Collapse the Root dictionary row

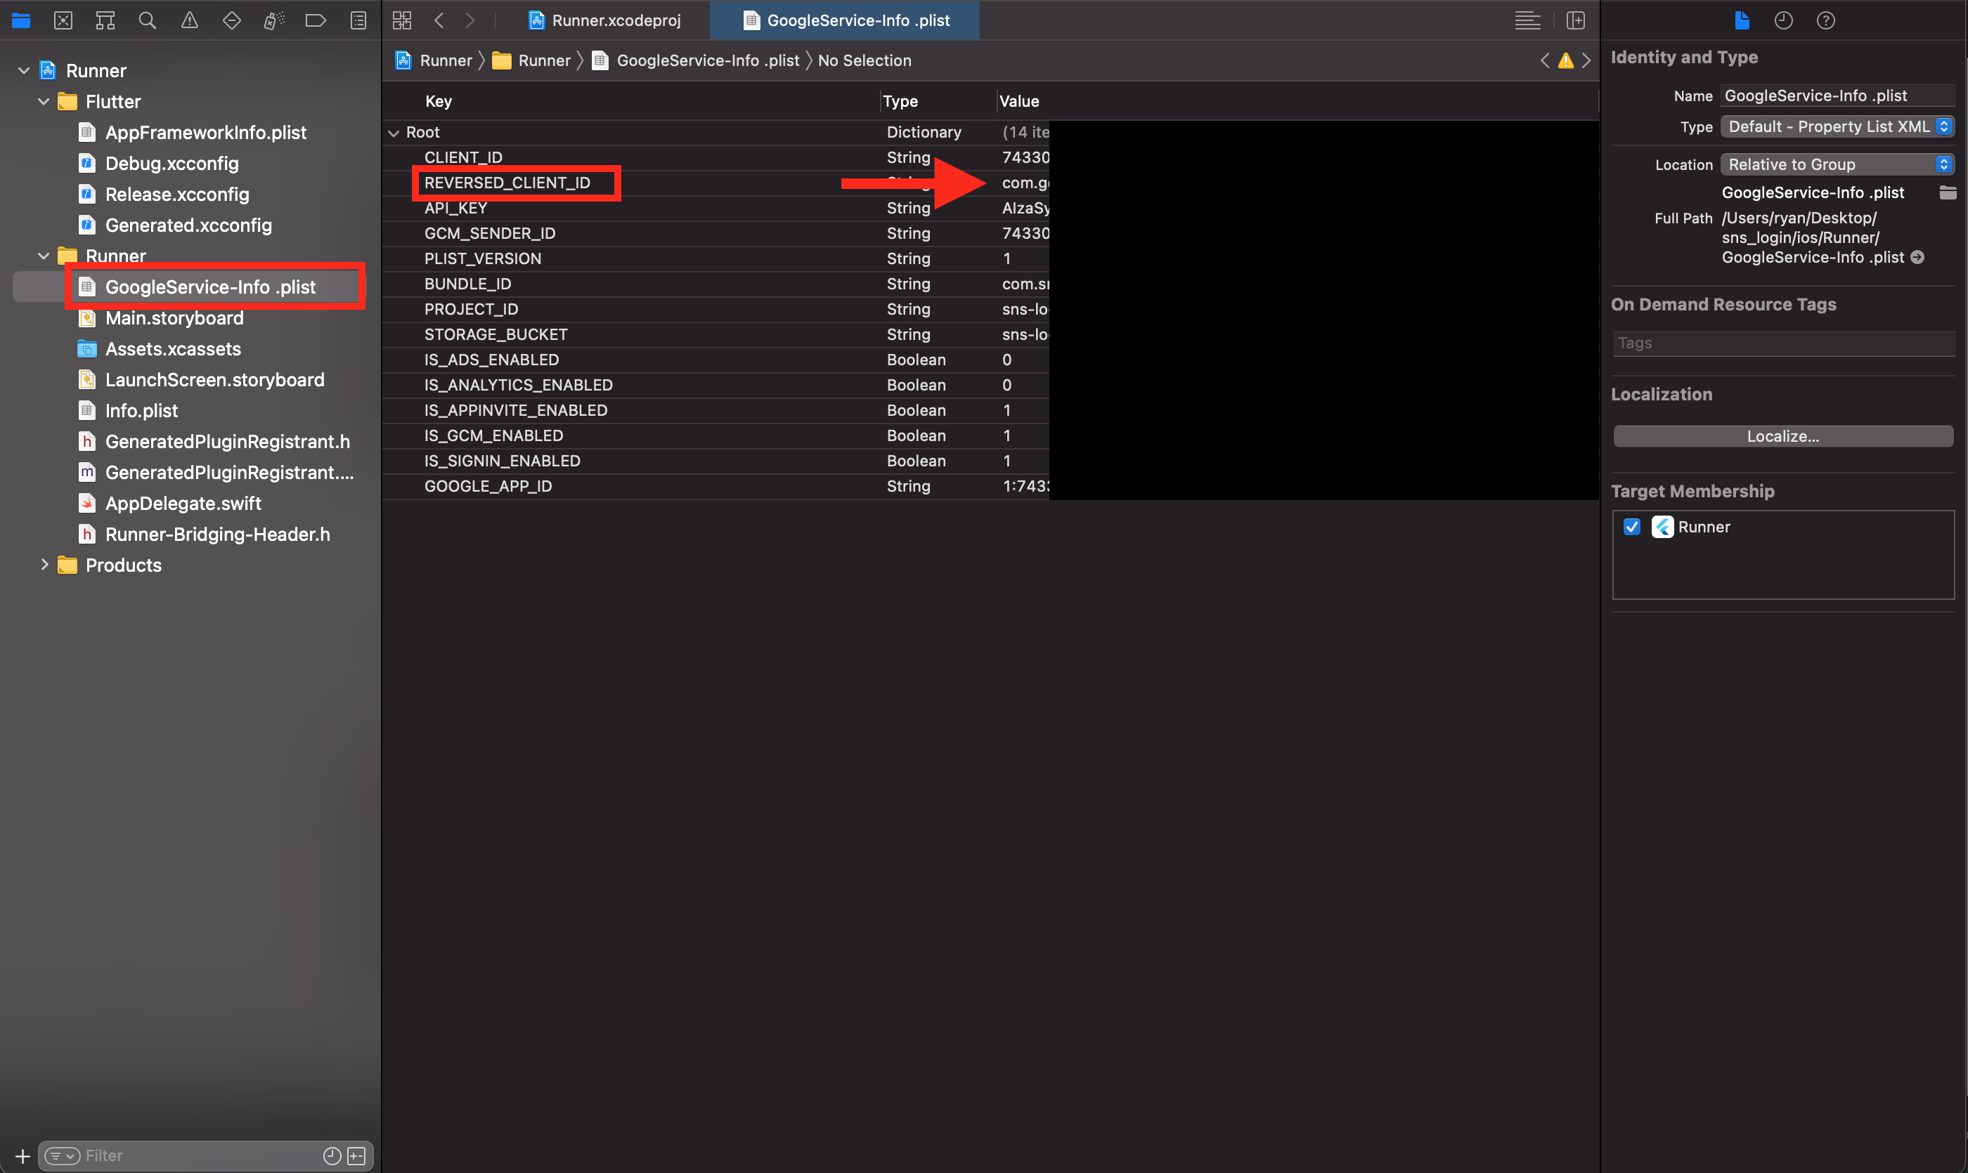coord(394,133)
